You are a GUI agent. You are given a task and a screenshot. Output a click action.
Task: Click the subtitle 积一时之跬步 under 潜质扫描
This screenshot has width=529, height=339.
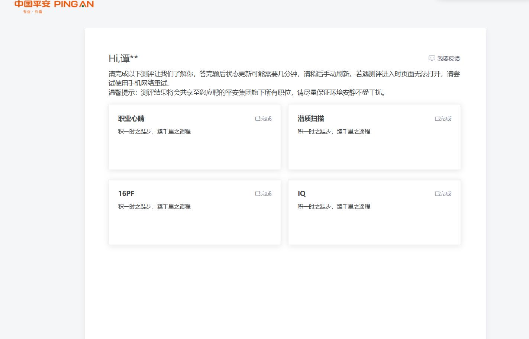pyautogui.click(x=333, y=132)
